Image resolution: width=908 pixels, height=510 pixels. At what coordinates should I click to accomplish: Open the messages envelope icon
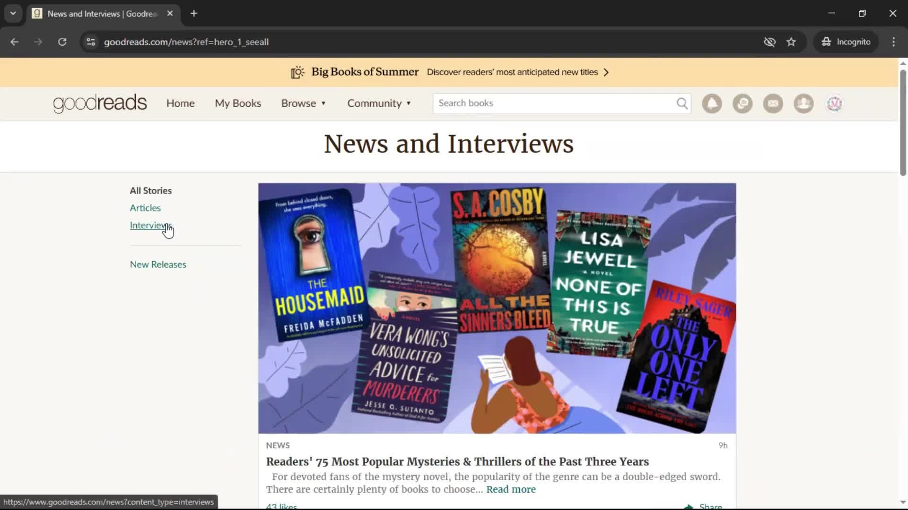773,103
